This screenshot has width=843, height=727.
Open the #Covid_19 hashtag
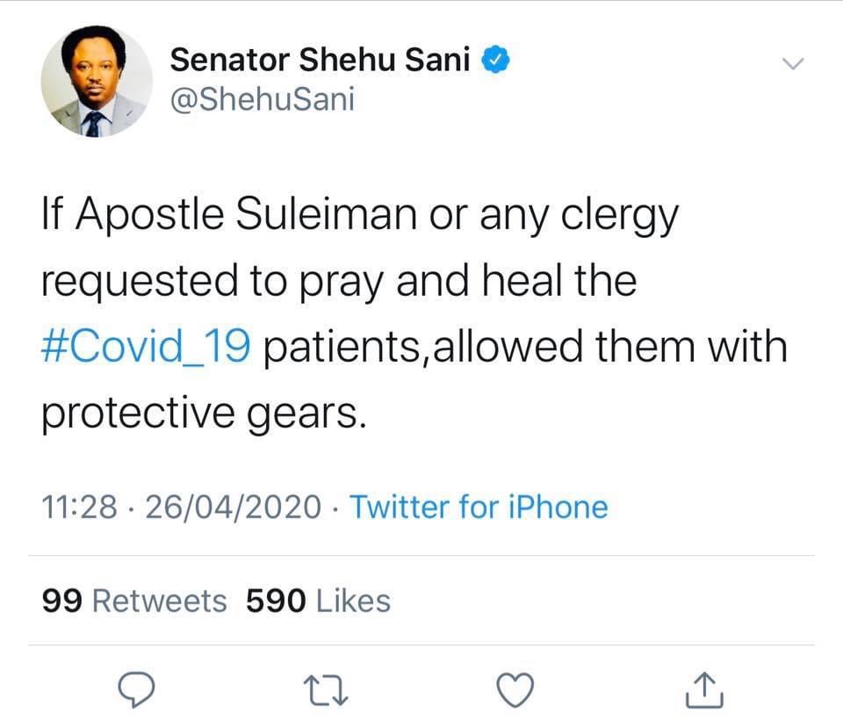click(146, 347)
